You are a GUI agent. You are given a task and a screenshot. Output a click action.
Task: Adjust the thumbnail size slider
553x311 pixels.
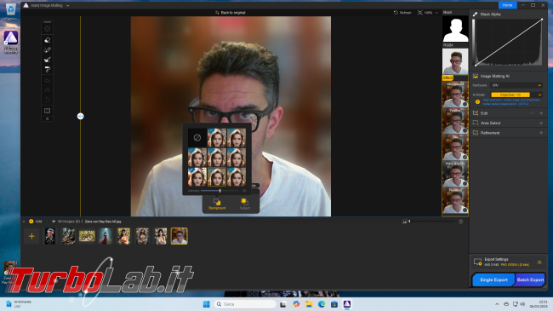point(431,222)
